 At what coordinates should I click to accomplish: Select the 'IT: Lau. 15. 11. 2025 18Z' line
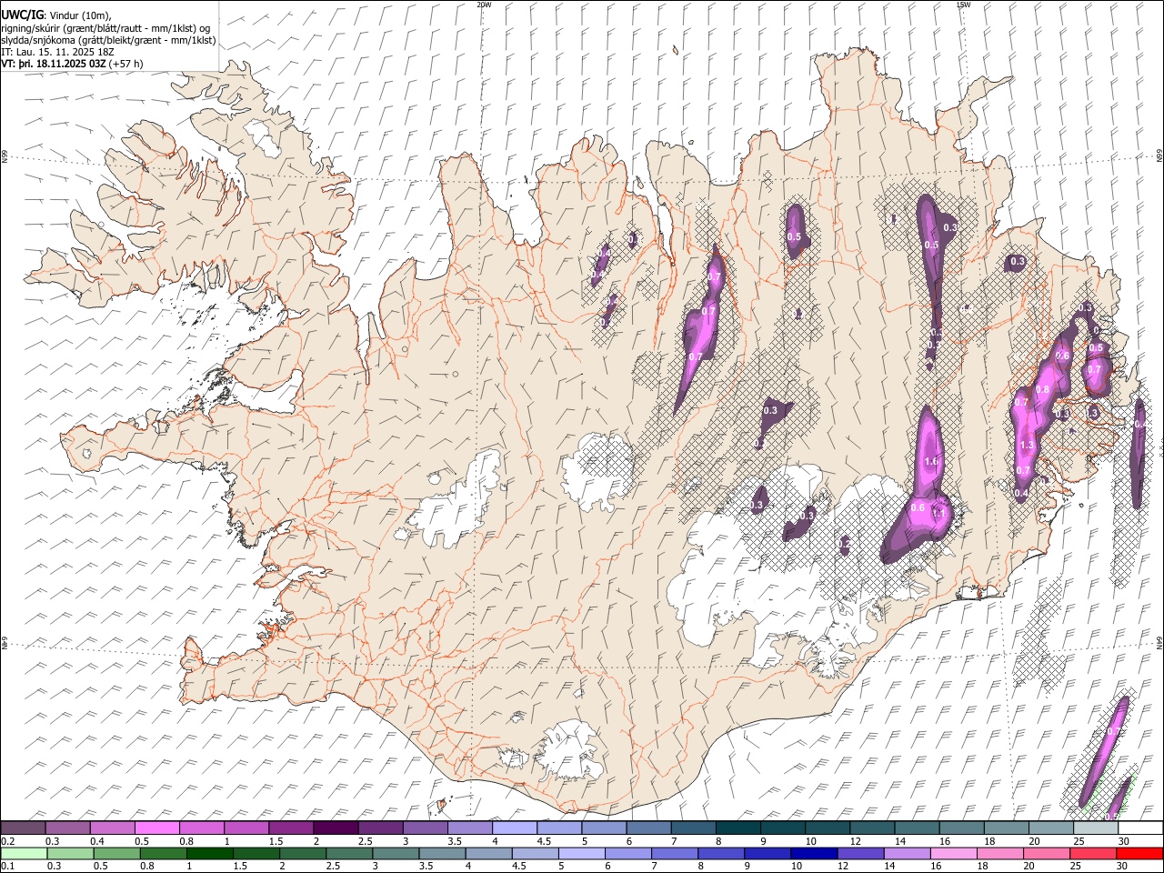(x=57, y=52)
